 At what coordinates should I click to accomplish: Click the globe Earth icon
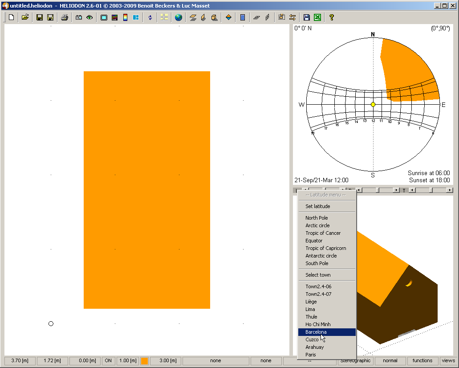click(178, 17)
